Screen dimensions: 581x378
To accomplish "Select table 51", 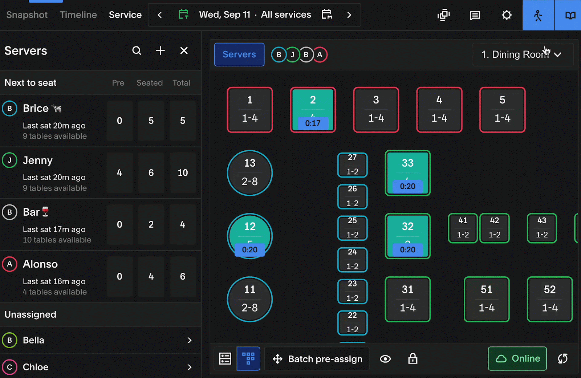I will coord(487,299).
